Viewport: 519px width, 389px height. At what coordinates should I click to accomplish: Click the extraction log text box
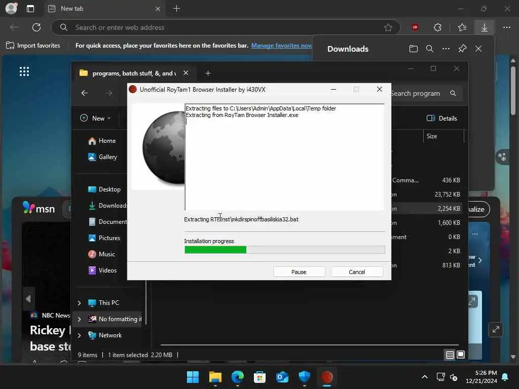pyautogui.click(x=285, y=157)
